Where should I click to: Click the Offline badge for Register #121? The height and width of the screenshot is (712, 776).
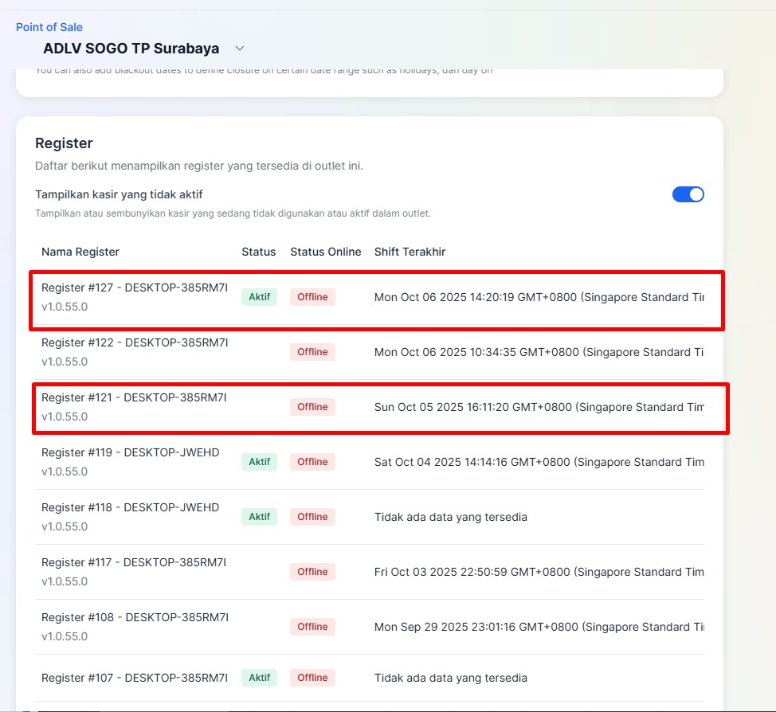click(312, 407)
